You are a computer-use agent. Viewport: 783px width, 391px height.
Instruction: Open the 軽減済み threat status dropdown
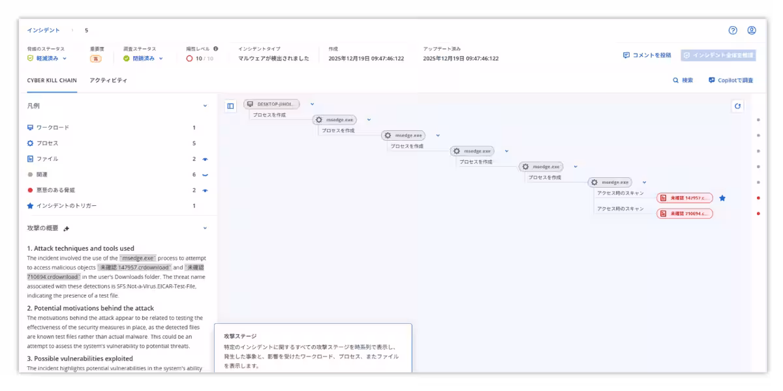[x=45, y=59]
